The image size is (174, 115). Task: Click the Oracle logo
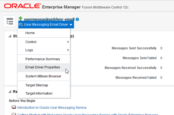pyautogui.click(x=22, y=6)
